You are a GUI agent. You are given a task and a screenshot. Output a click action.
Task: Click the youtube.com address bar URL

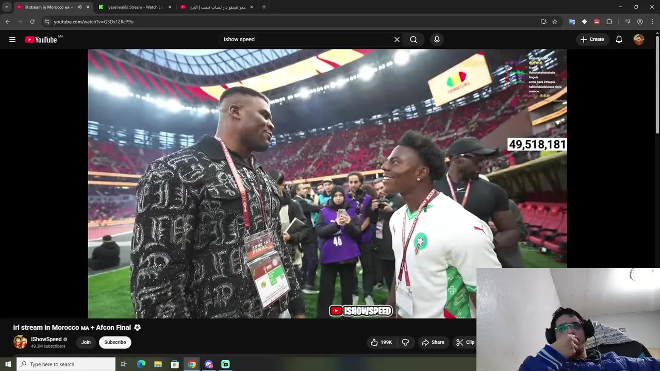(x=93, y=22)
